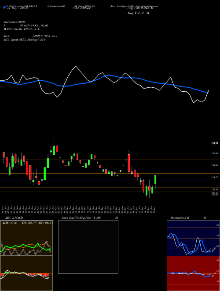Viewport: 220px width, 291px height.
Task: Select the Stochastics: 20.23 reading
Action: 14,22
